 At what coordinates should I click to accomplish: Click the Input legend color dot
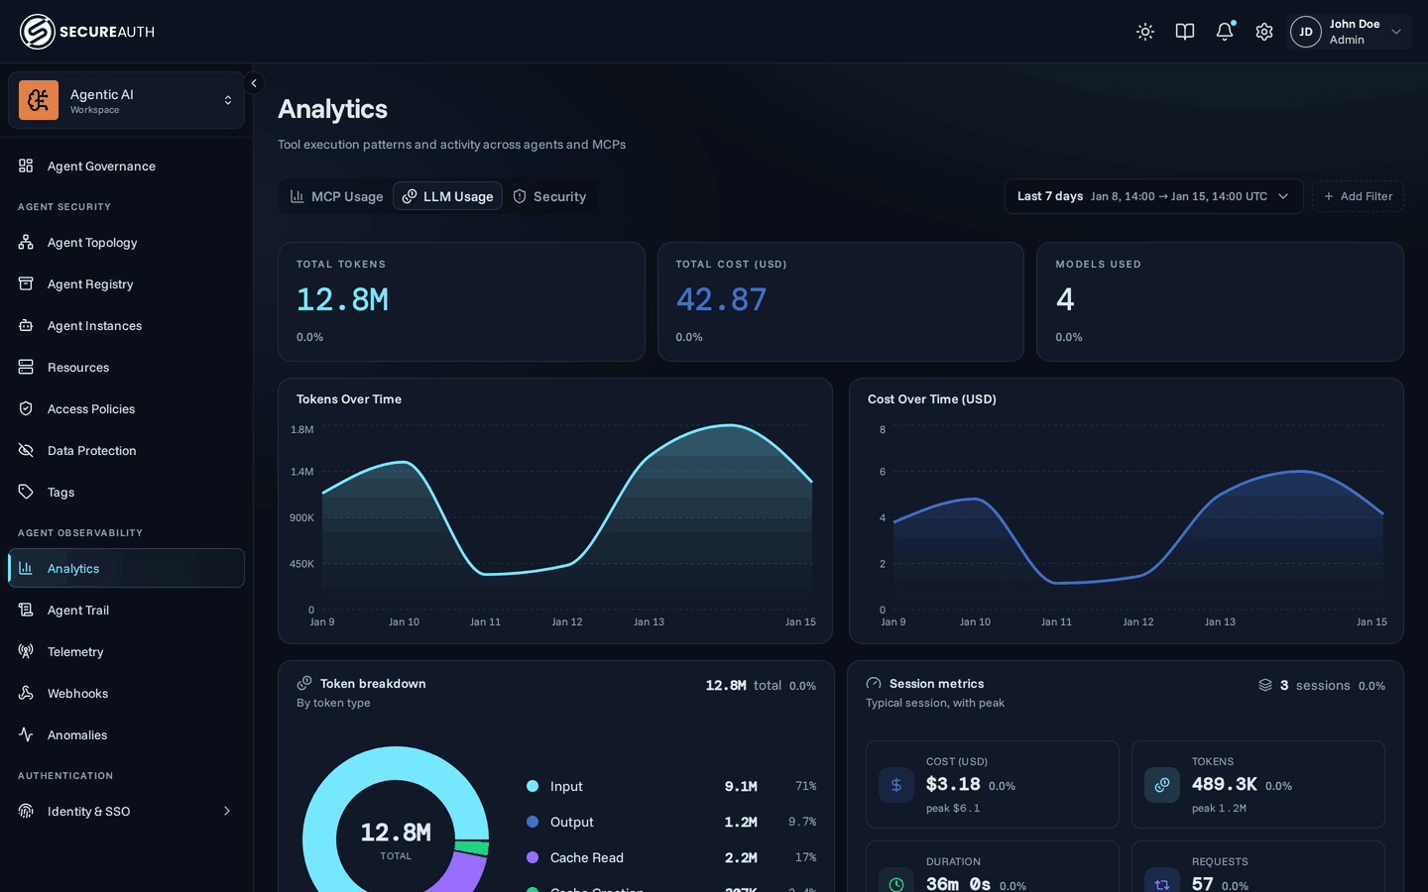coord(533,786)
